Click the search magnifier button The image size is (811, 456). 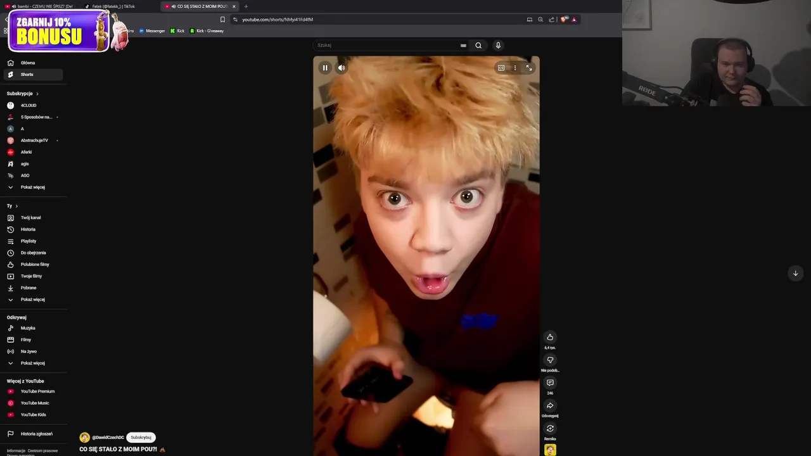tap(478, 45)
